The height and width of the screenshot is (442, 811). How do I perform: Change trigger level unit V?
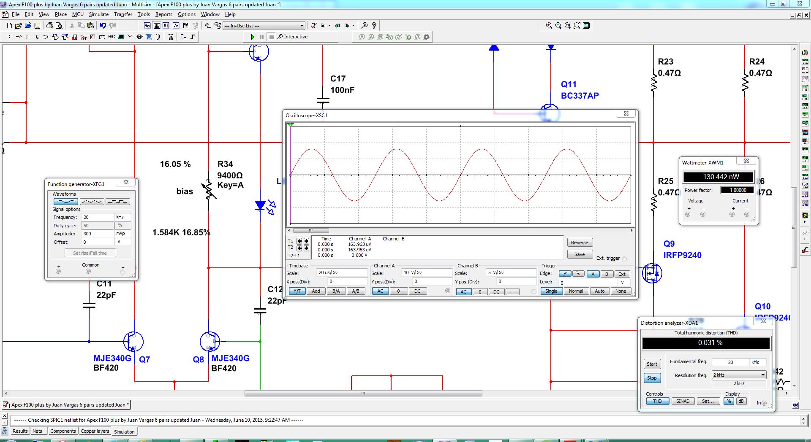(x=624, y=283)
